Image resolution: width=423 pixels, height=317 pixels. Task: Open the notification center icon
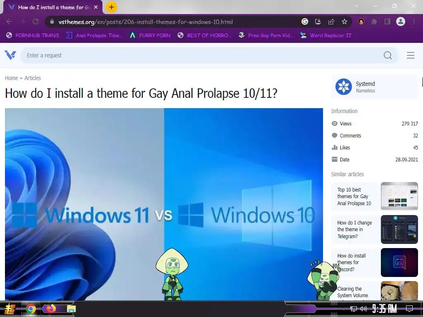[409, 309]
